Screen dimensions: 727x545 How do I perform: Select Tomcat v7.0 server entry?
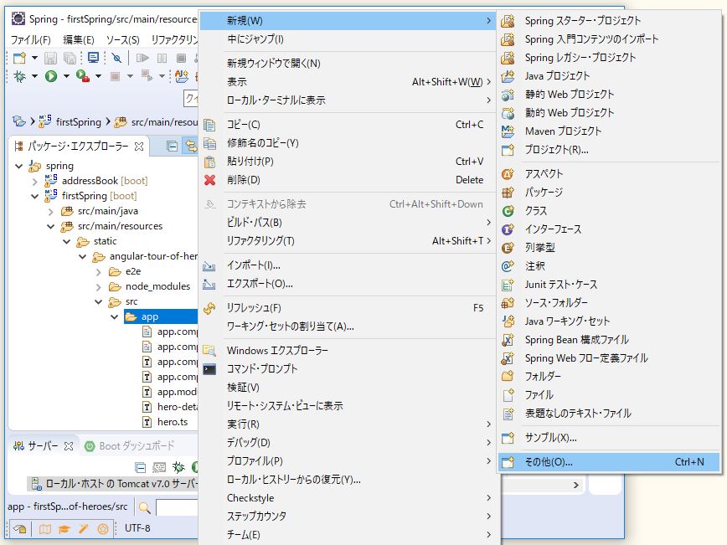coord(114,484)
